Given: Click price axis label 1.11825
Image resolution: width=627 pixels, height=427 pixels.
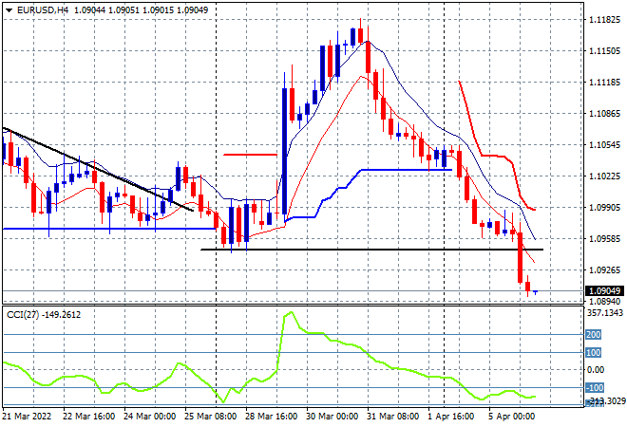Looking at the screenshot, I should (604, 20).
